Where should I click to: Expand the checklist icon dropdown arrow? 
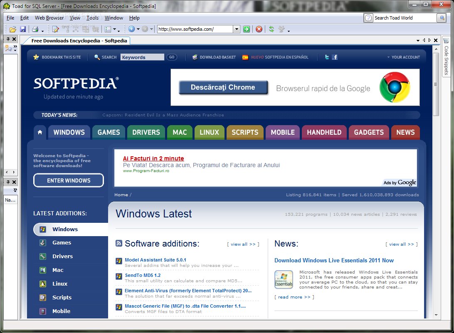(114, 29)
